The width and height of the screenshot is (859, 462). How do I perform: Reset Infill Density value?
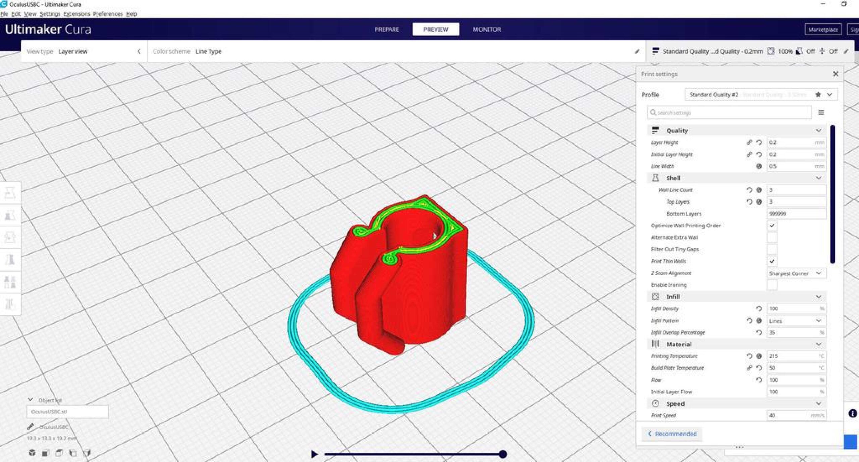(x=759, y=308)
